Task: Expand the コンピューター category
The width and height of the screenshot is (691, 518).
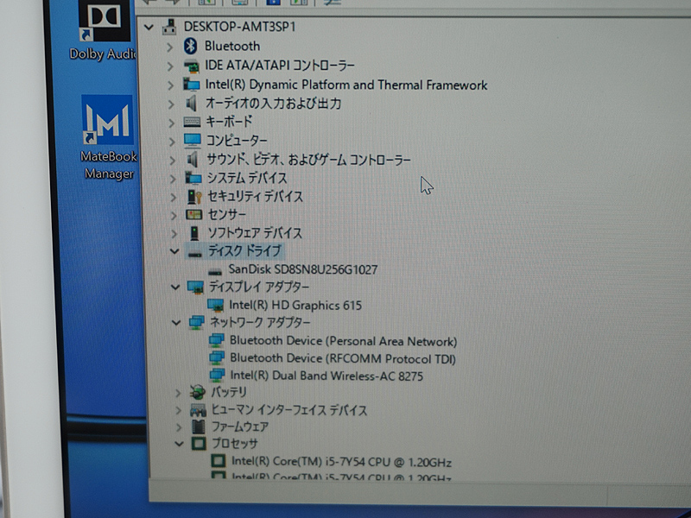Action: (172, 142)
